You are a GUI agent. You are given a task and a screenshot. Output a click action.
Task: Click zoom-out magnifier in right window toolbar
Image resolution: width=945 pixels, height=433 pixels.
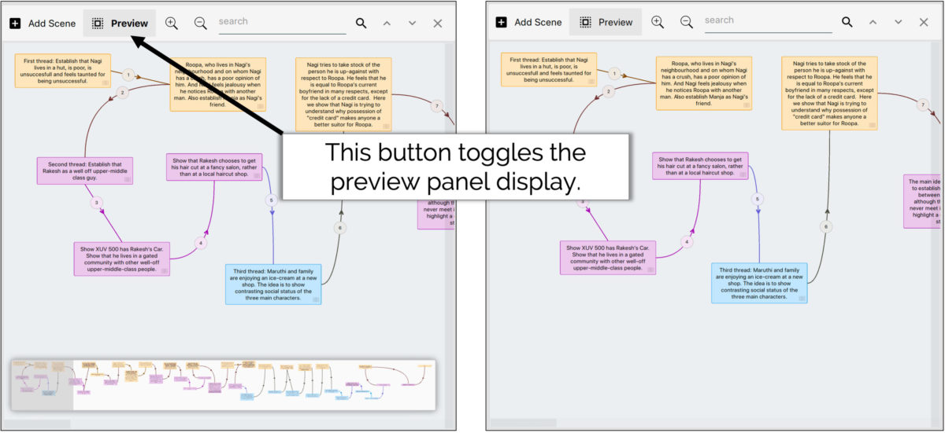point(687,23)
